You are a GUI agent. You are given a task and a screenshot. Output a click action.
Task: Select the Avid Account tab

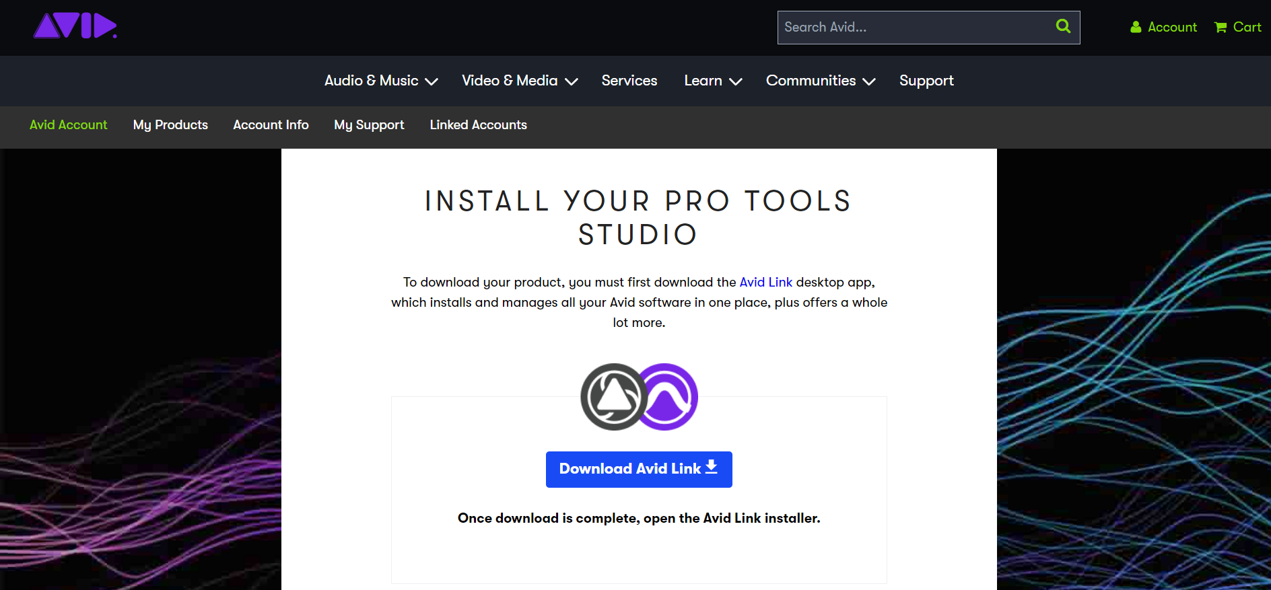[x=69, y=125]
